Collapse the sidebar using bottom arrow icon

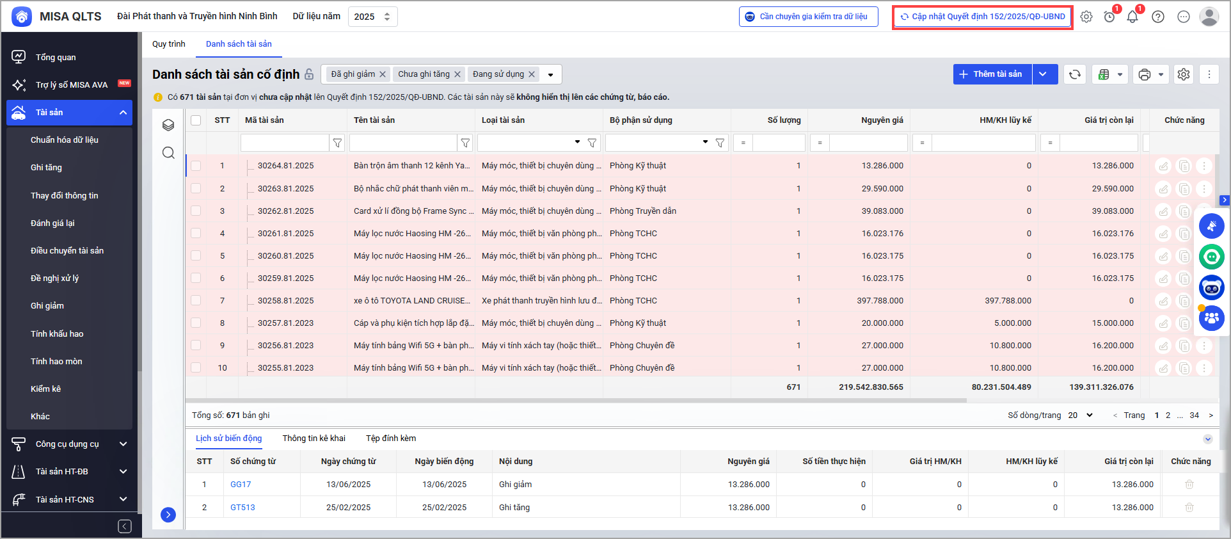(x=125, y=526)
